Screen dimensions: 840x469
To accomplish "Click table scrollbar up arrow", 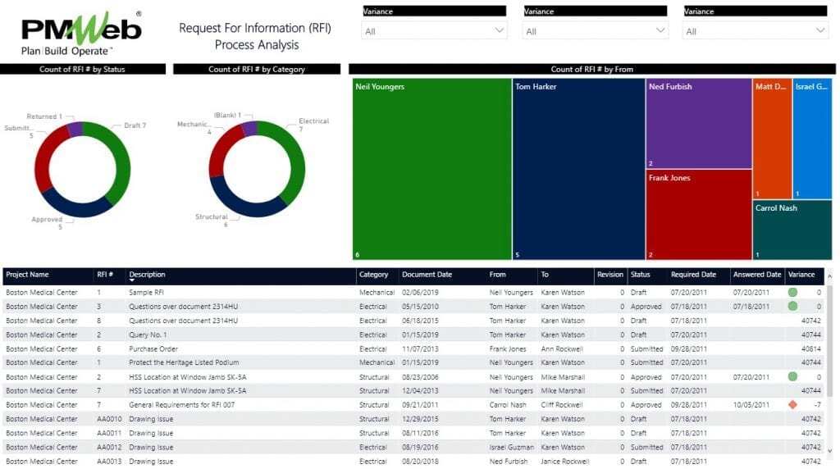I will 830,276.
